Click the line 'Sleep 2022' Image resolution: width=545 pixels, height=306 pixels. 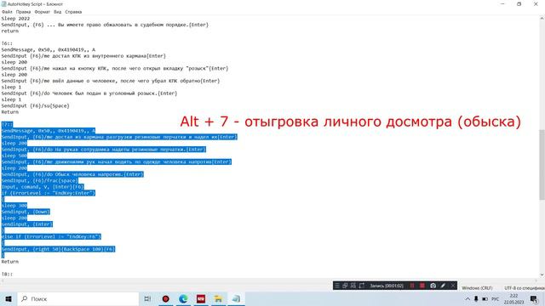[15, 19]
